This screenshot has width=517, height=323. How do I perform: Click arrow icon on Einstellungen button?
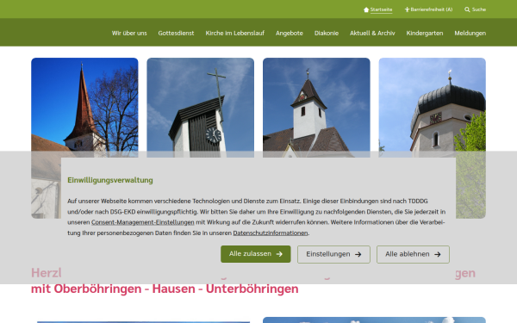point(358,254)
